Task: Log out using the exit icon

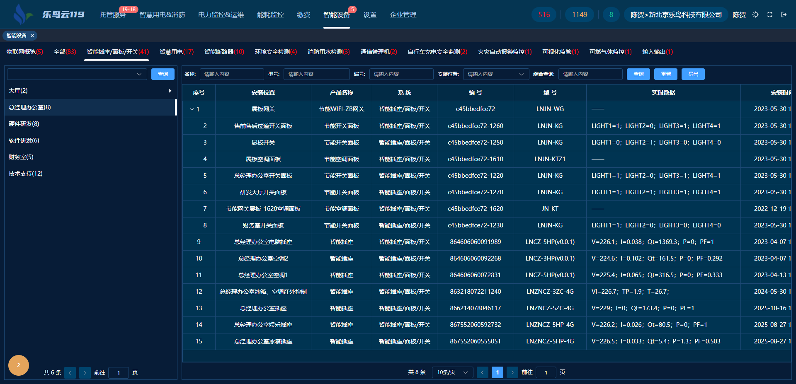Action: coord(784,14)
